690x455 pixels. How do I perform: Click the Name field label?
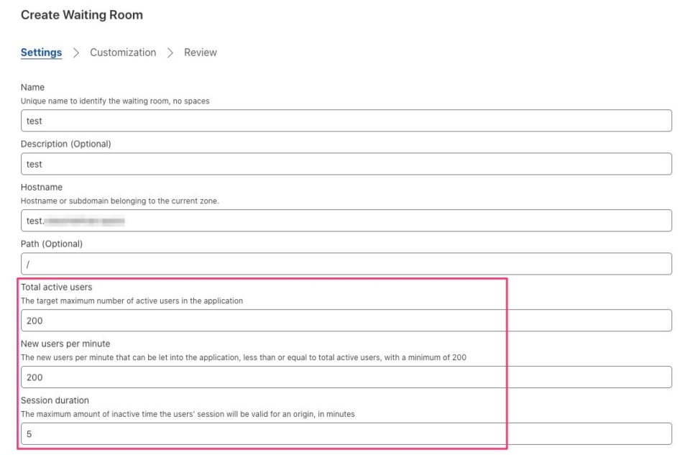tap(32, 86)
